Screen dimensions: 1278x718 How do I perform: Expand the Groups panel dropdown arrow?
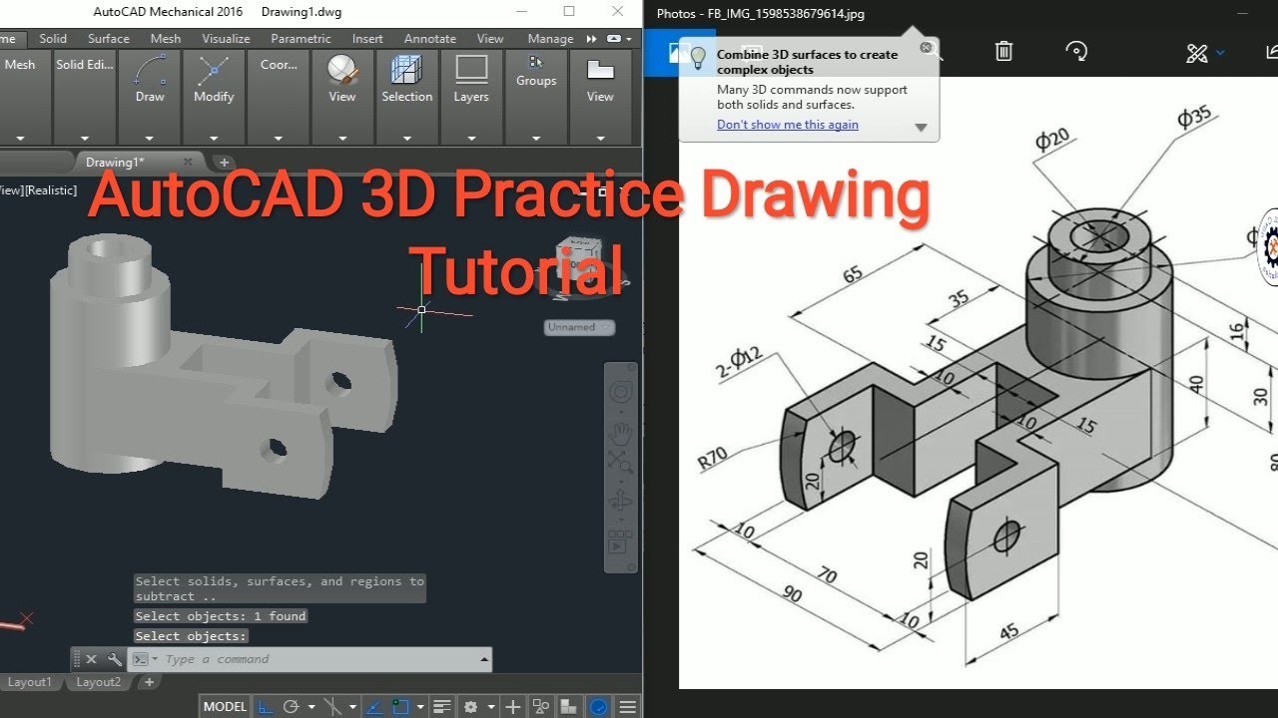pyautogui.click(x=536, y=139)
